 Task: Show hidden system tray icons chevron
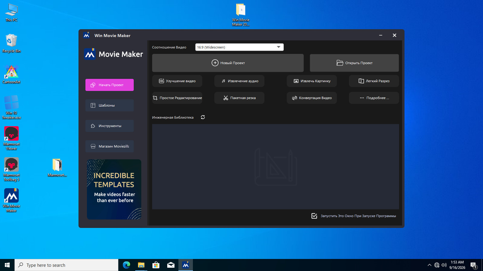click(429, 265)
